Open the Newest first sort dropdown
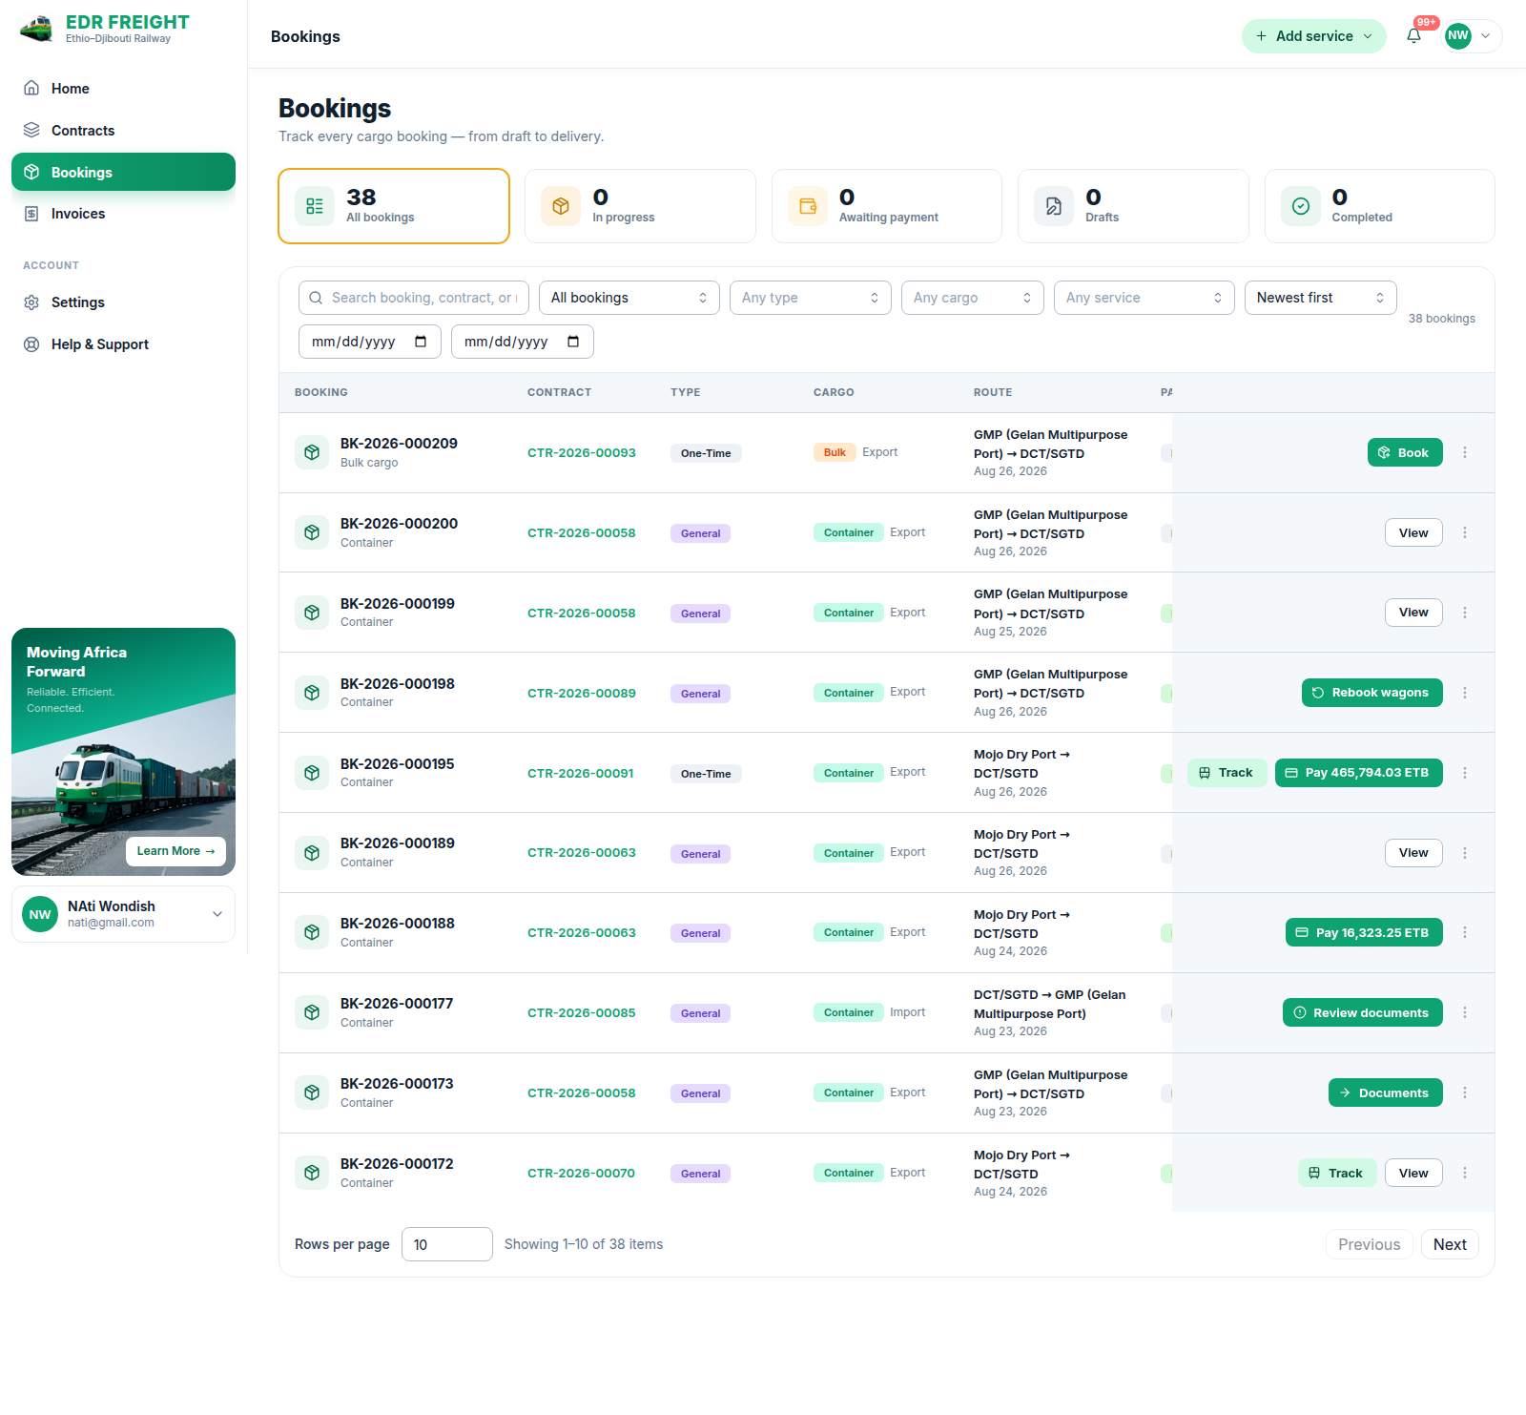The height and width of the screenshot is (1415, 1526). pos(1321,298)
